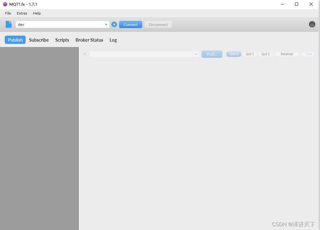
Task: Select QoS 1 option
Action: tap(250, 54)
